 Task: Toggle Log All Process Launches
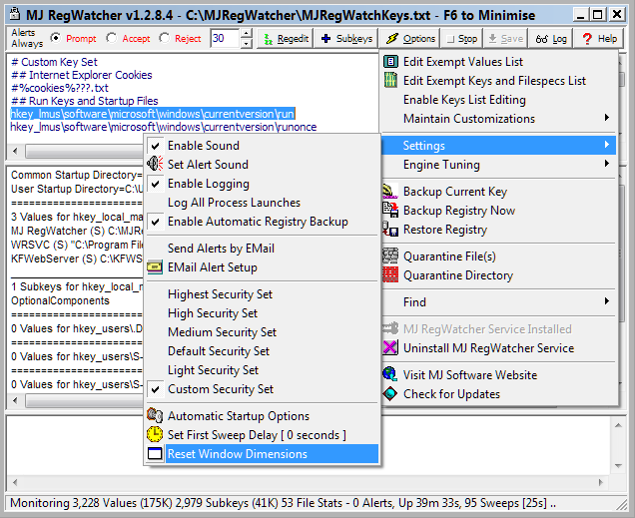[x=262, y=203]
